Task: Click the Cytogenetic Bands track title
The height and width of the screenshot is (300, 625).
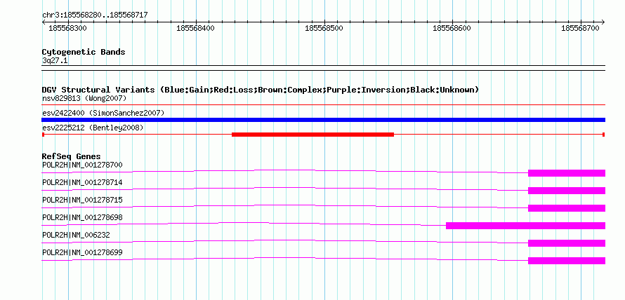Action: [84, 52]
